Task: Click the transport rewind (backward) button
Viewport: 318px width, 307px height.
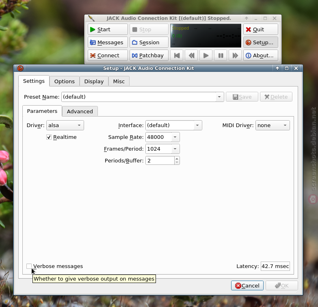Action: point(191,55)
